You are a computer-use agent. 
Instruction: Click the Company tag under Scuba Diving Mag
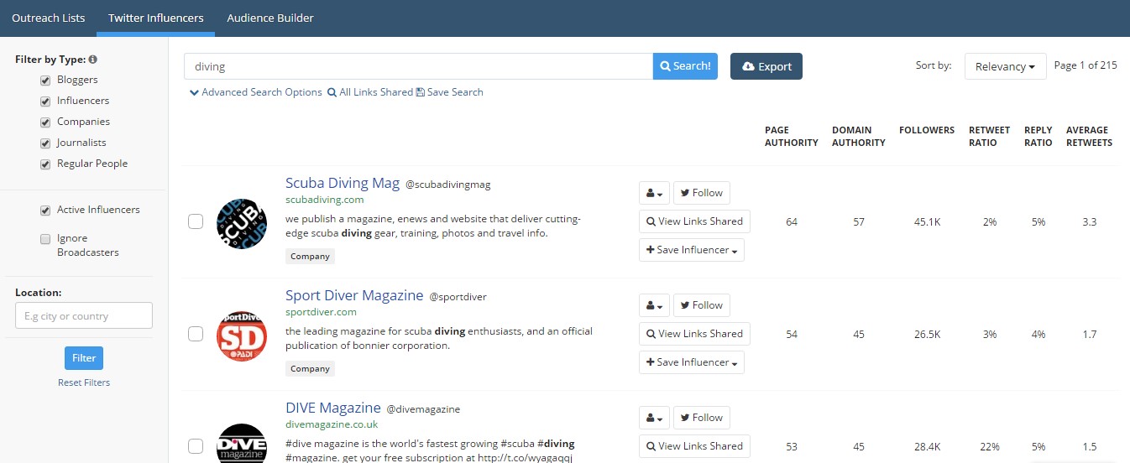(x=310, y=257)
